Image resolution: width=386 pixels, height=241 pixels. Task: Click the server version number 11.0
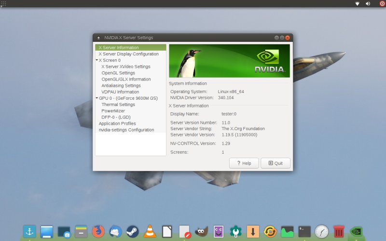226,122
